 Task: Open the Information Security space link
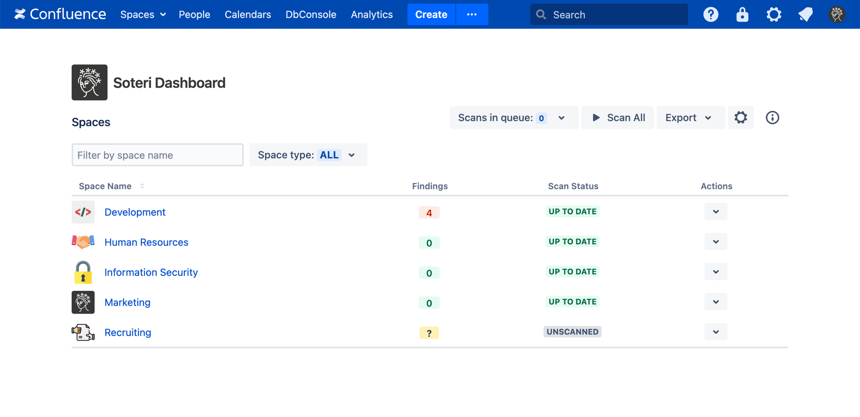point(151,272)
